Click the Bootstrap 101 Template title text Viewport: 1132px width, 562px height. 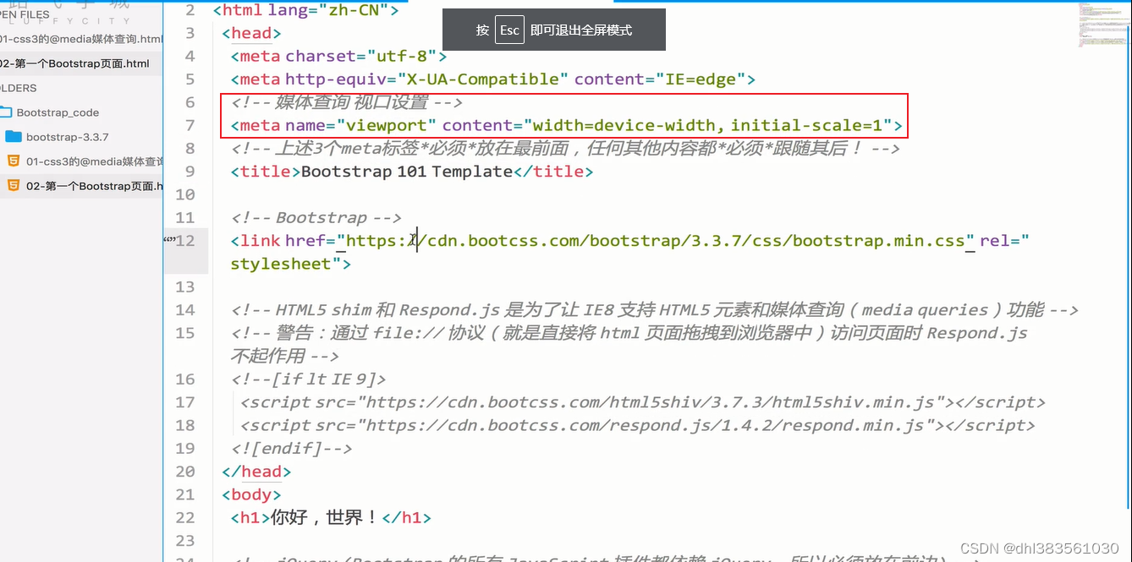point(407,172)
